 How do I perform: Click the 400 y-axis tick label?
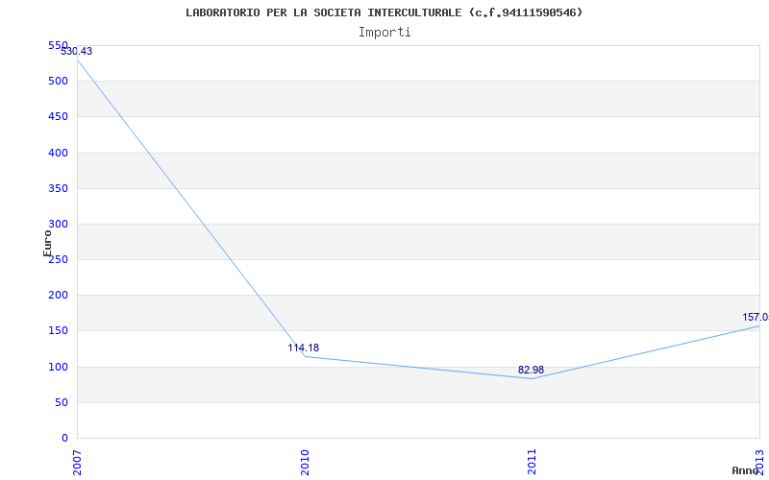[58, 153]
